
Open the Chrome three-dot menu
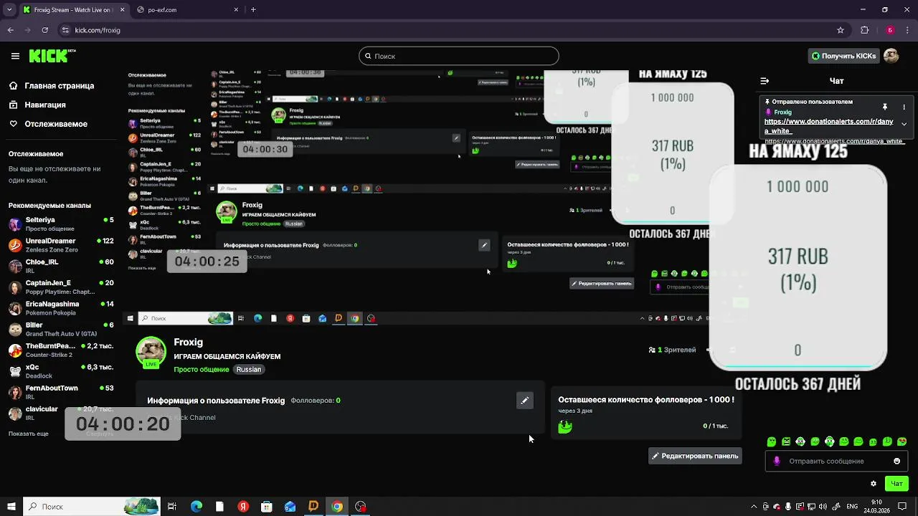pyautogui.click(x=908, y=30)
